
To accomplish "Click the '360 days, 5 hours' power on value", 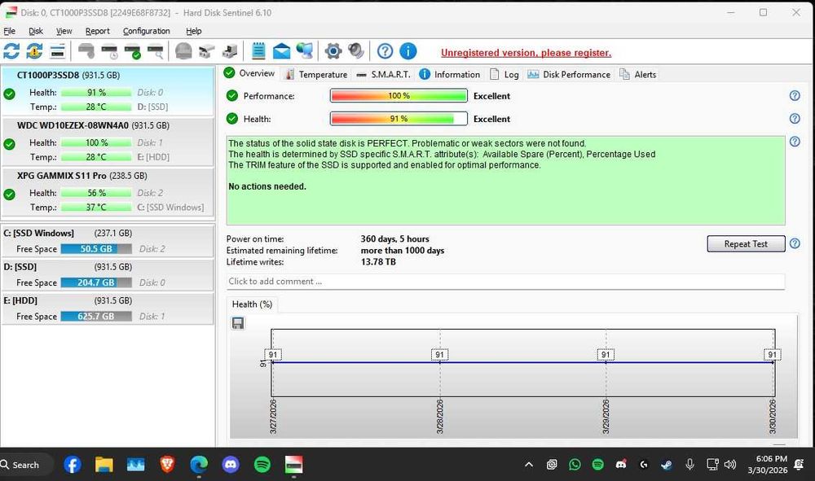I will click(x=395, y=238).
